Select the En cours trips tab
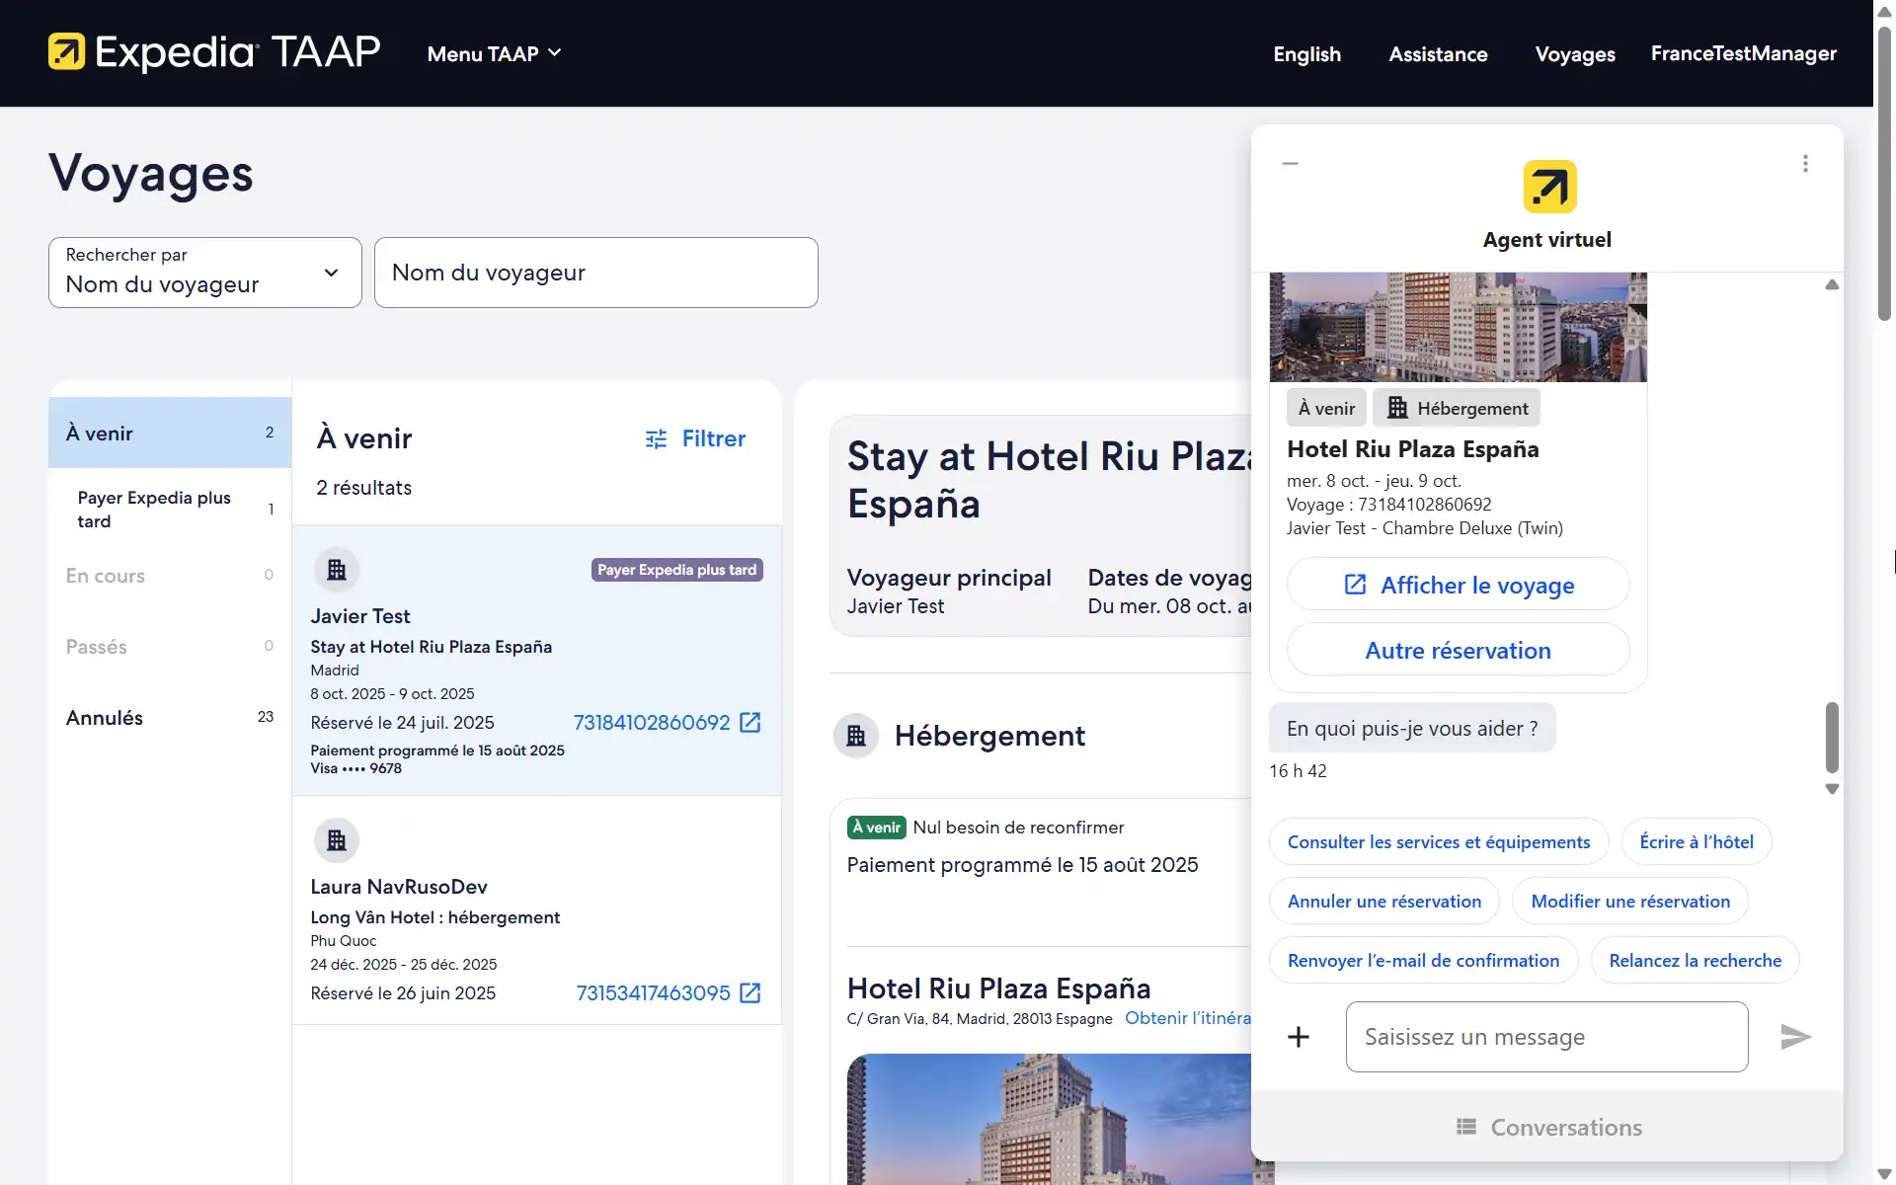This screenshot has width=1896, height=1185. click(x=170, y=576)
